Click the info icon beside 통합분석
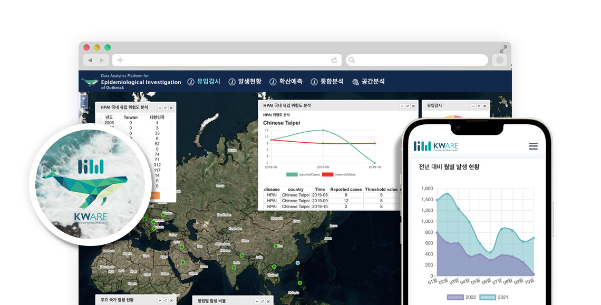601x305 pixels. [314, 82]
